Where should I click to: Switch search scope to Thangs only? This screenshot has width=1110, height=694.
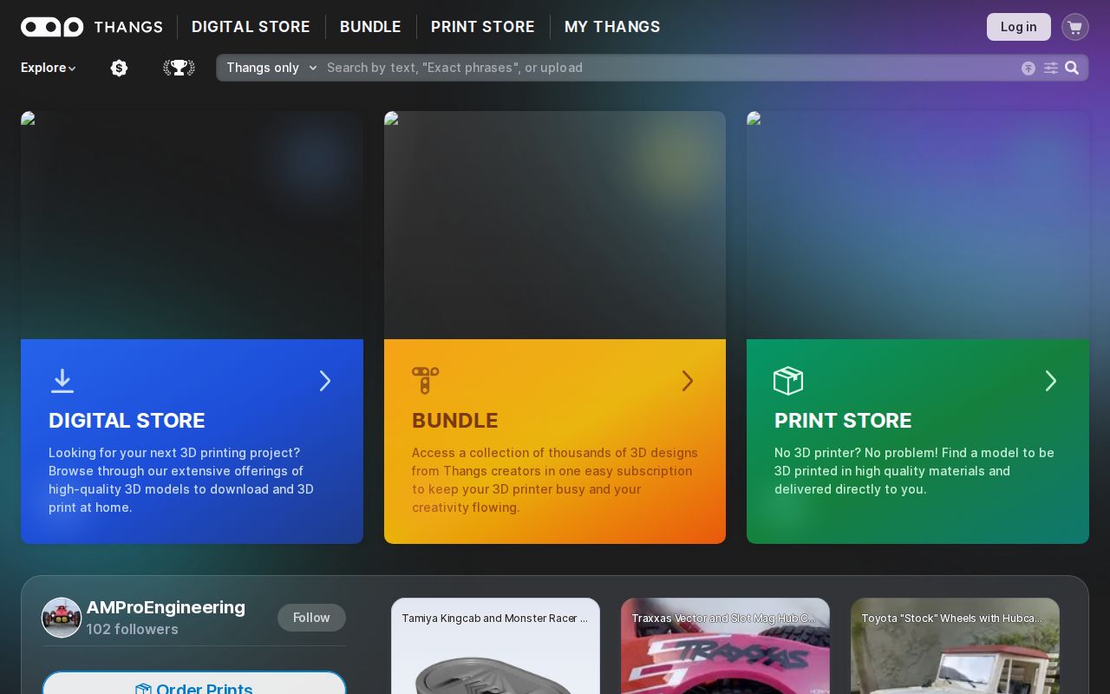[263, 68]
